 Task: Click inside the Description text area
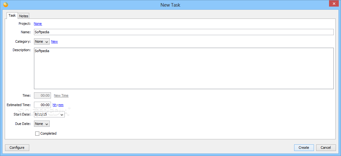click(x=184, y=68)
